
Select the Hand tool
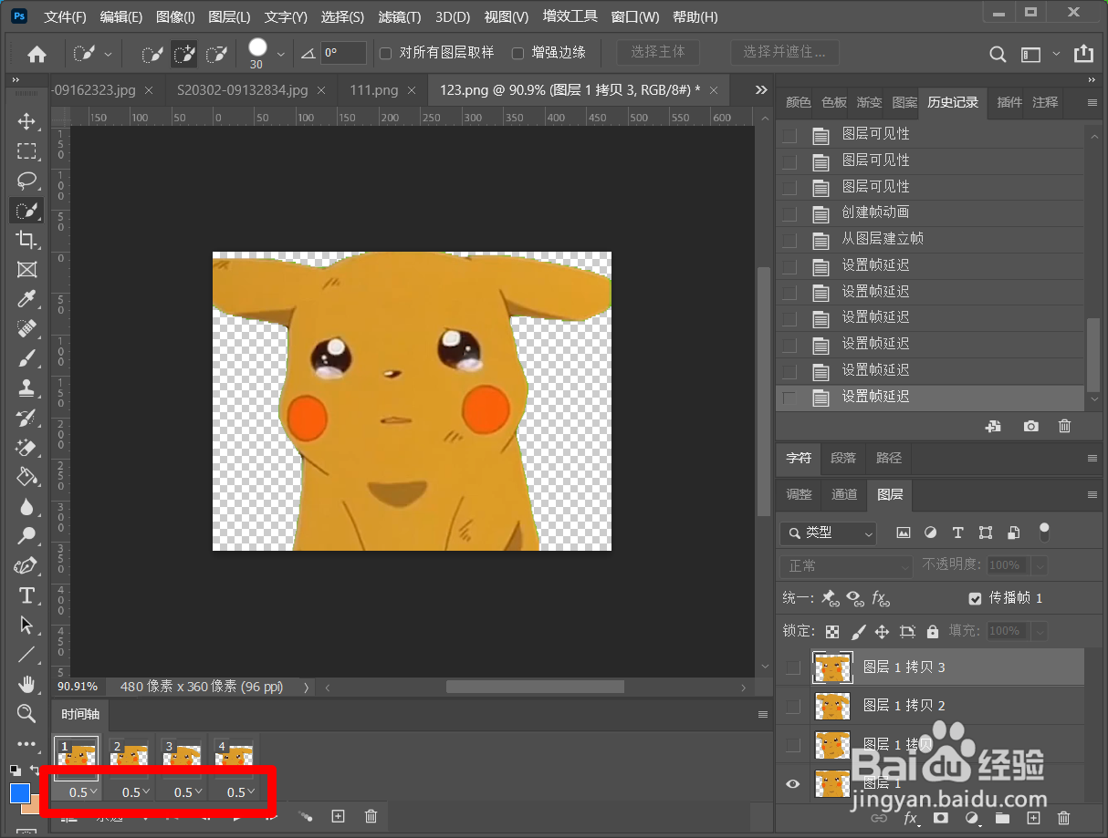tap(26, 684)
